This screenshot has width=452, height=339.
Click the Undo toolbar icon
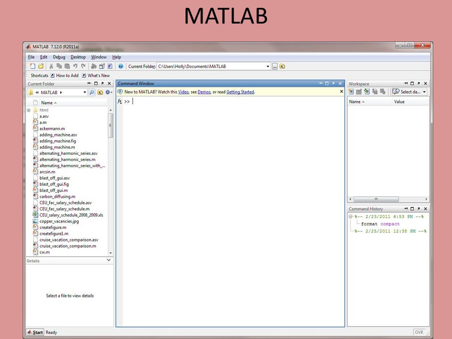tap(75, 66)
